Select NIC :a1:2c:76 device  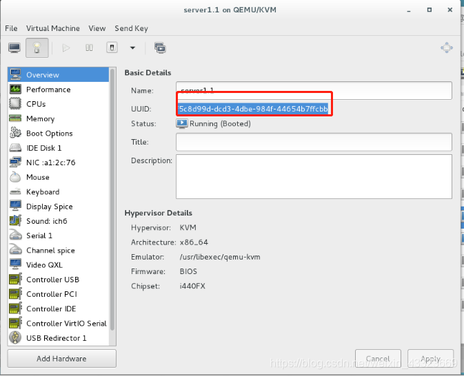(x=59, y=163)
